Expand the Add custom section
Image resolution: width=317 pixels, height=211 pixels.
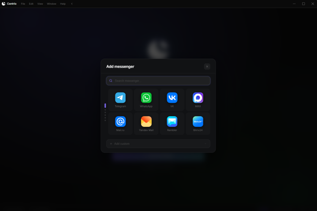click(158, 144)
